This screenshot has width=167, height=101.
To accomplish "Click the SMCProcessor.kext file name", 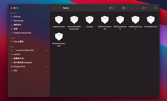I will (105, 28).
